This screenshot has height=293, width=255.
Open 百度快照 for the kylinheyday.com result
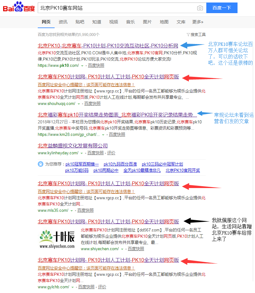[x=96, y=153]
